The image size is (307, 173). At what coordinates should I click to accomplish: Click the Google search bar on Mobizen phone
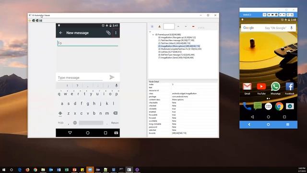tap(269, 28)
